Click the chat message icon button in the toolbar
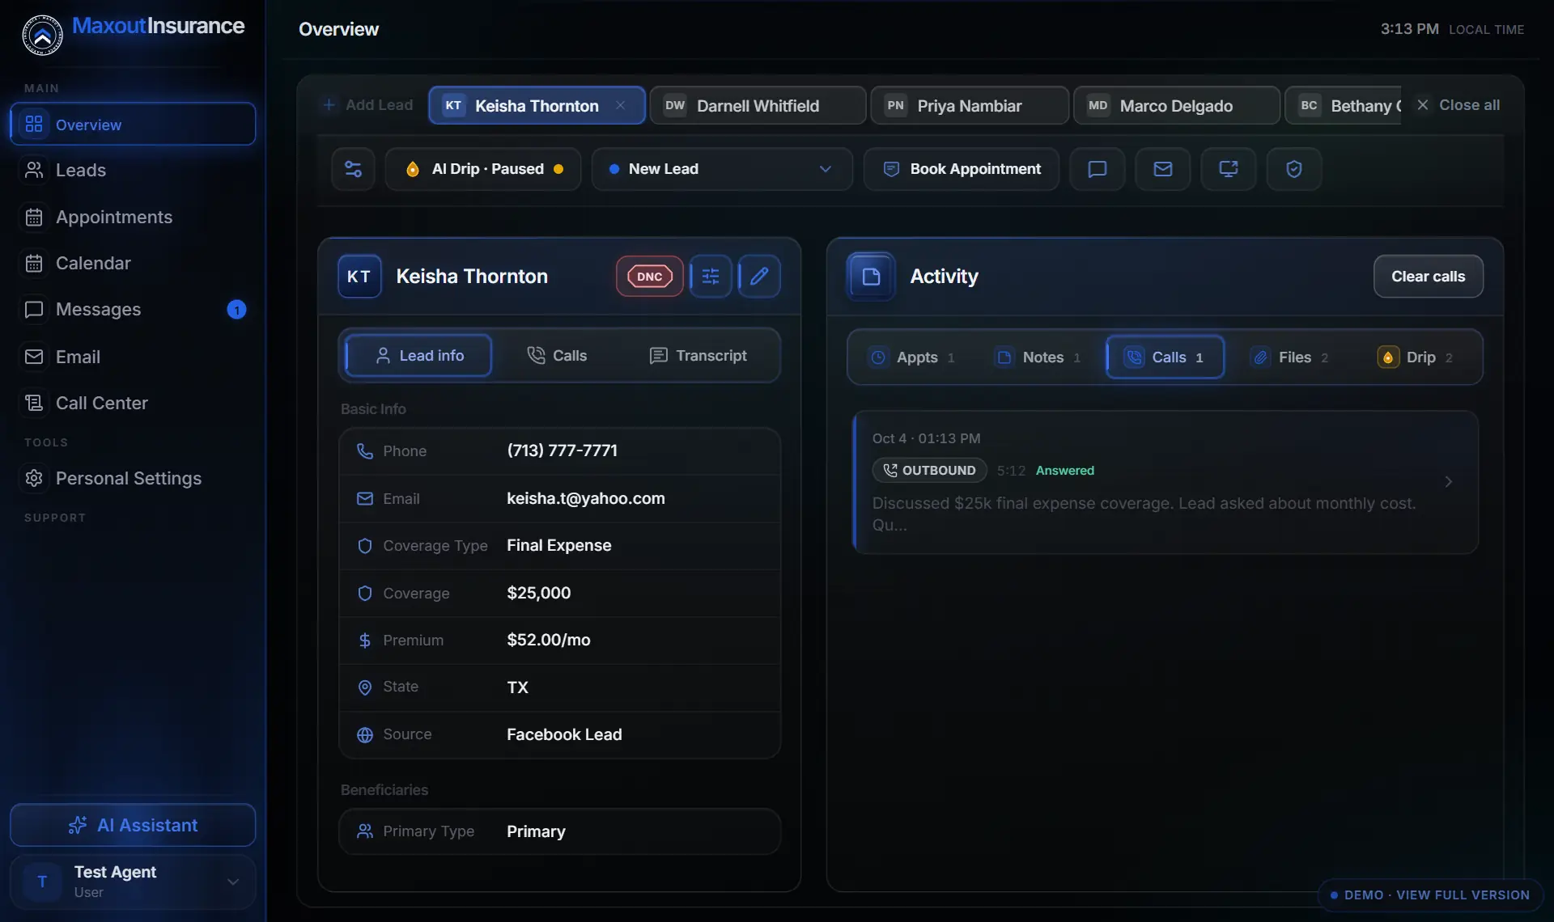The width and height of the screenshot is (1554, 922). (1097, 169)
